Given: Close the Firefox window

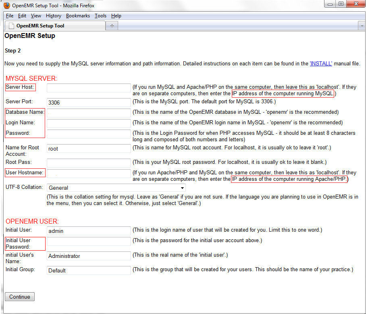Looking at the screenshot, I should point(356,4).
